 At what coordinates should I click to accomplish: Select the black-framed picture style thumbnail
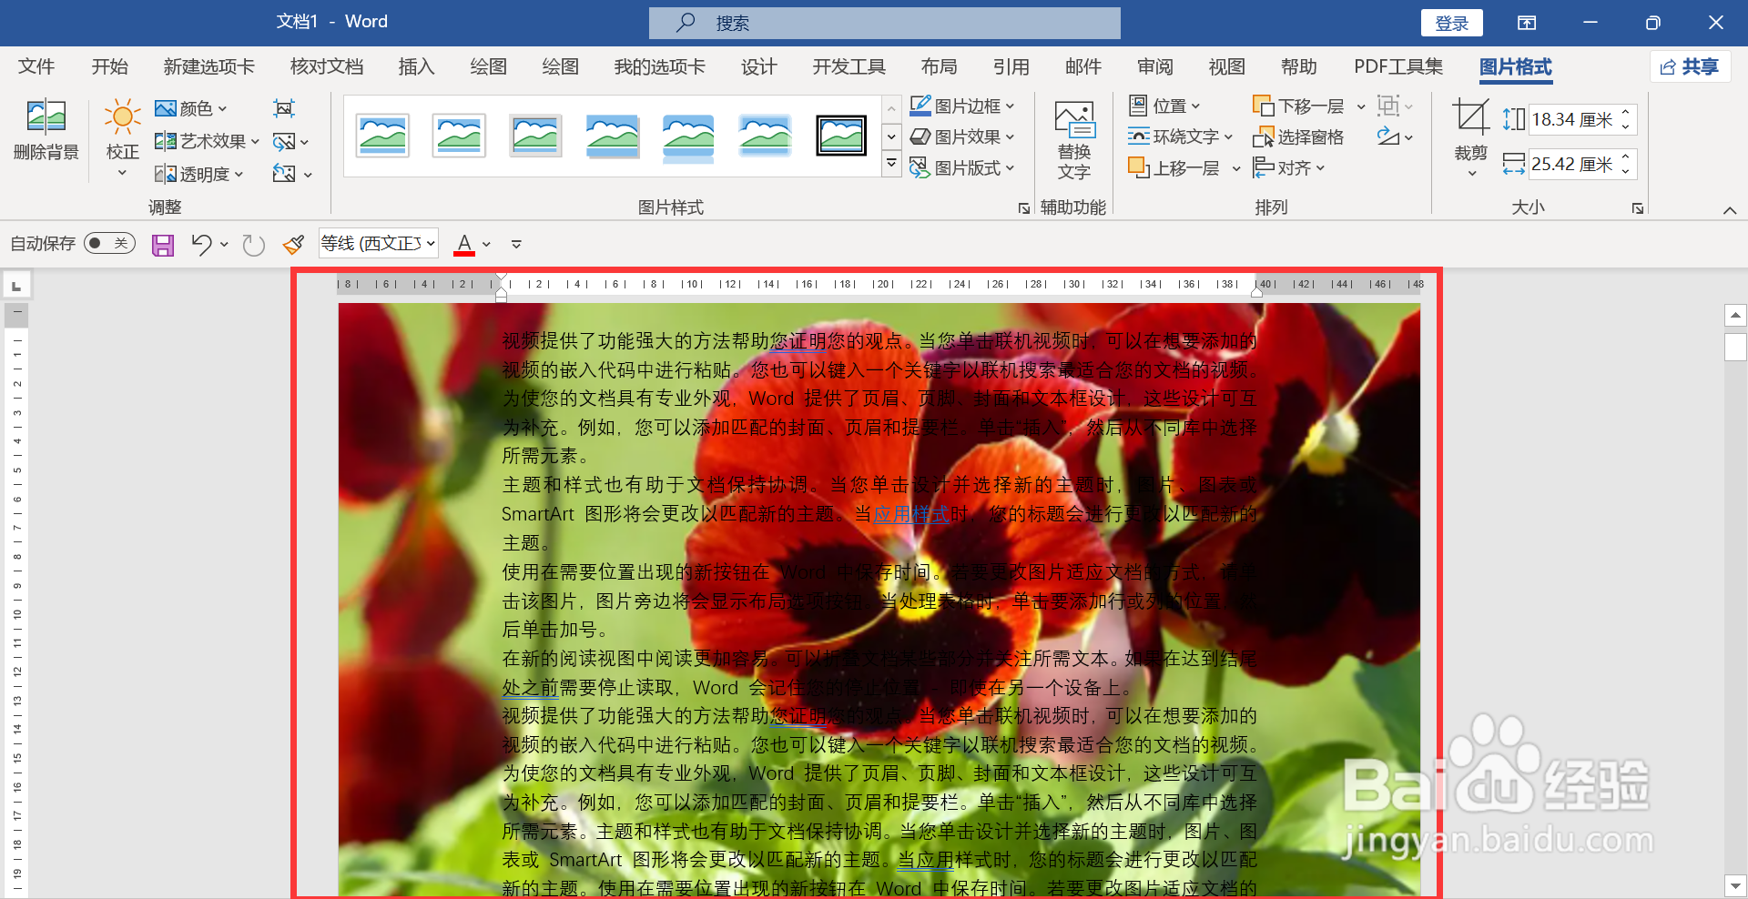pos(841,136)
